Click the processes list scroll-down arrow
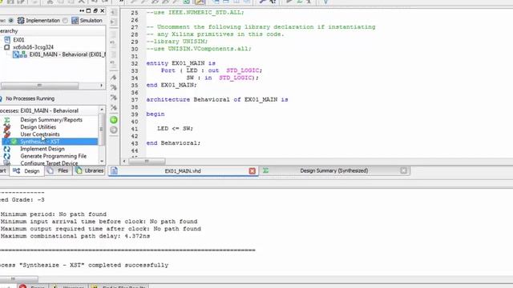The width and height of the screenshot is (513, 288). click(x=102, y=162)
